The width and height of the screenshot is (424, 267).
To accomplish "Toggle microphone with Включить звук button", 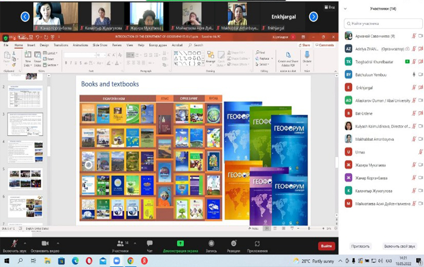I will point(15,245).
